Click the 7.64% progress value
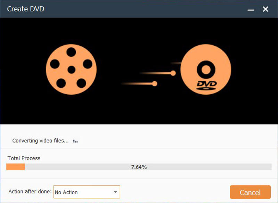The height and width of the screenshot is (203, 278). click(139, 167)
